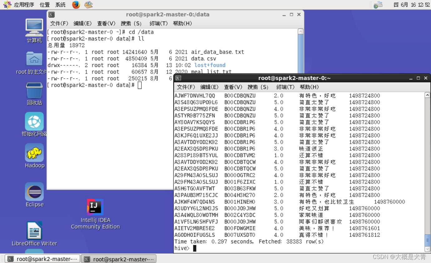Click the lost+found directory name
Screen dimensions: 431x263
click(210, 65)
